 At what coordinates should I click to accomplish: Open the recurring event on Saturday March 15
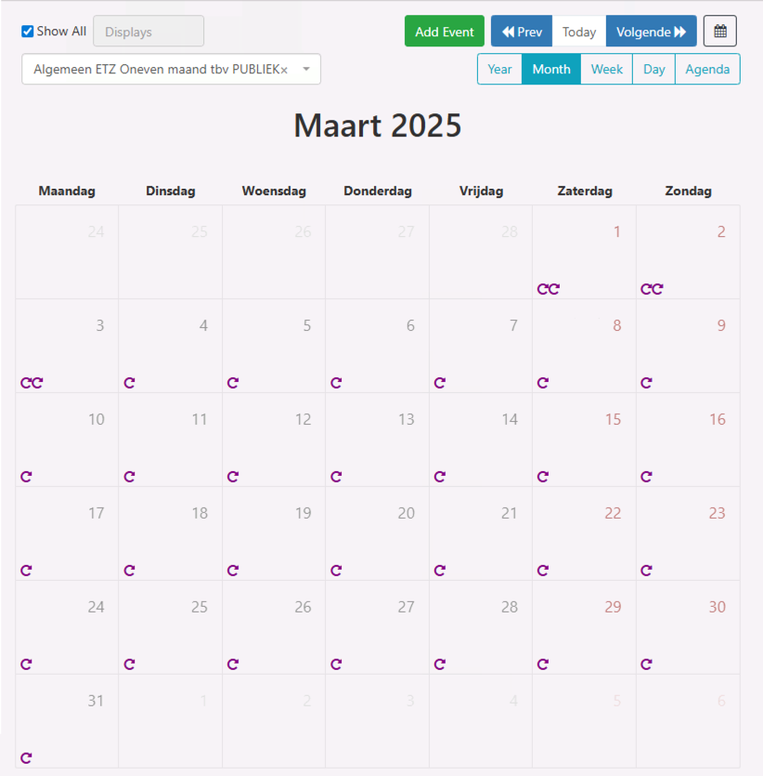click(543, 477)
